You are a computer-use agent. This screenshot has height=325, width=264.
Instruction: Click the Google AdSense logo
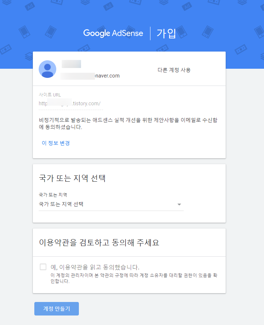point(113,33)
